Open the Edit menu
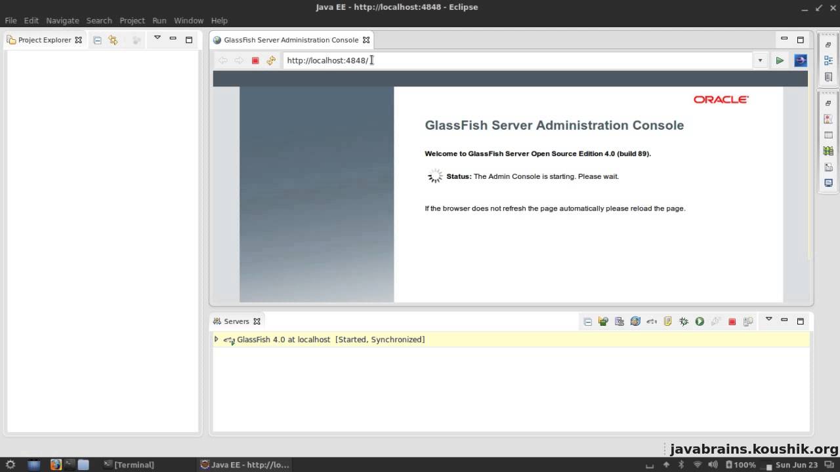 [x=31, y=20]
